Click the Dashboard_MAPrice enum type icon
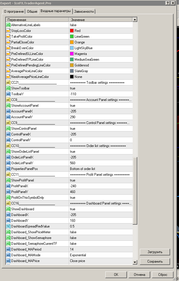The image size is (179, 281). click(8, 261)
